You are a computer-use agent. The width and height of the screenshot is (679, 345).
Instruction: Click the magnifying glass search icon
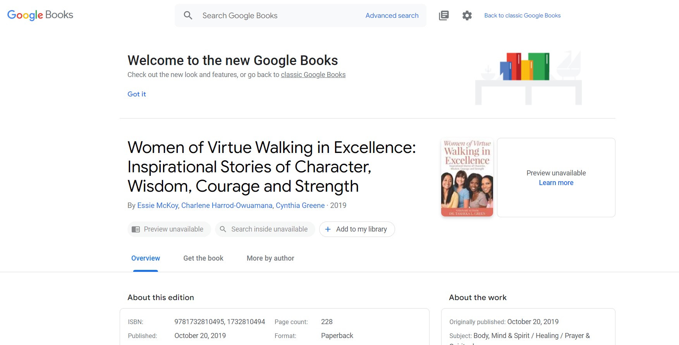click(x=188, y=15)
